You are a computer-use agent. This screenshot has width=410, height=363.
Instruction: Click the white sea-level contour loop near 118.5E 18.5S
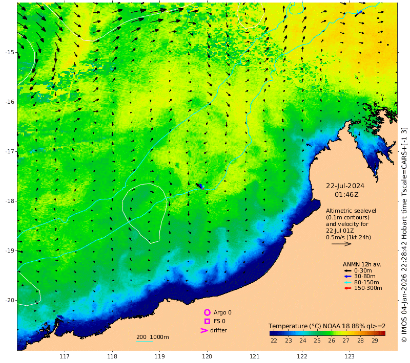coord(145,213)
